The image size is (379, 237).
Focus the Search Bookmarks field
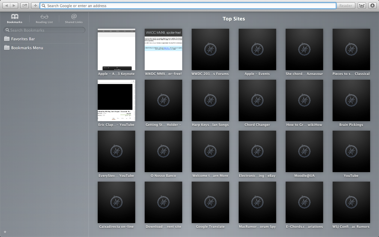(44, 30)
